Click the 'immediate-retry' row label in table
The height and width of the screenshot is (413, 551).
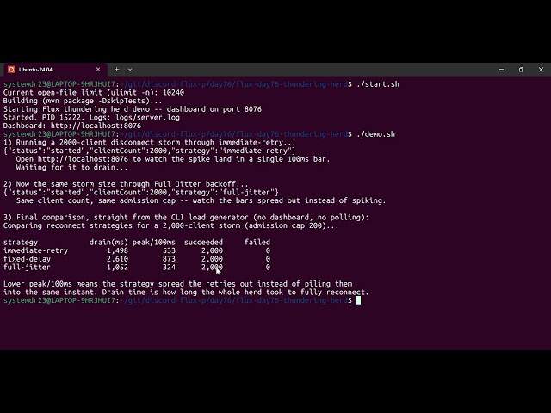click(x=35, y=250)
